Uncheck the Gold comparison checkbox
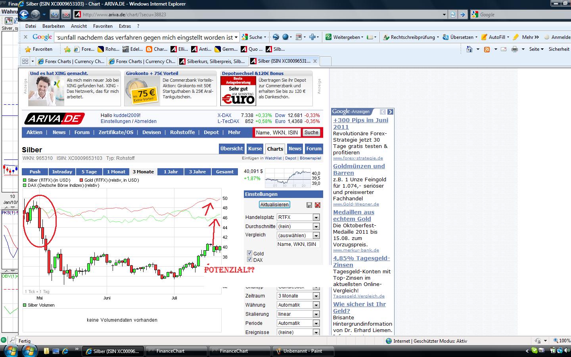The height and width of the screenshot is (357, 571). pyautogui.click(x=249, y=253)
